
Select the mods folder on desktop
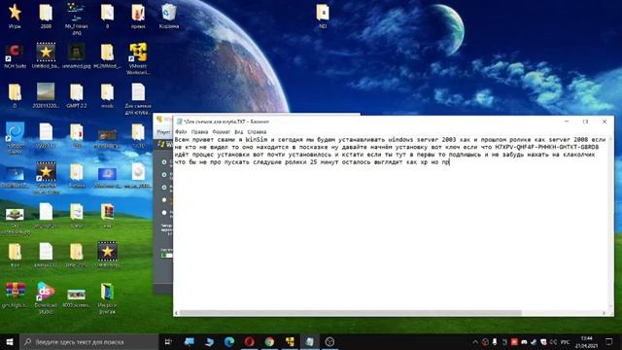[x=107, y=96]
